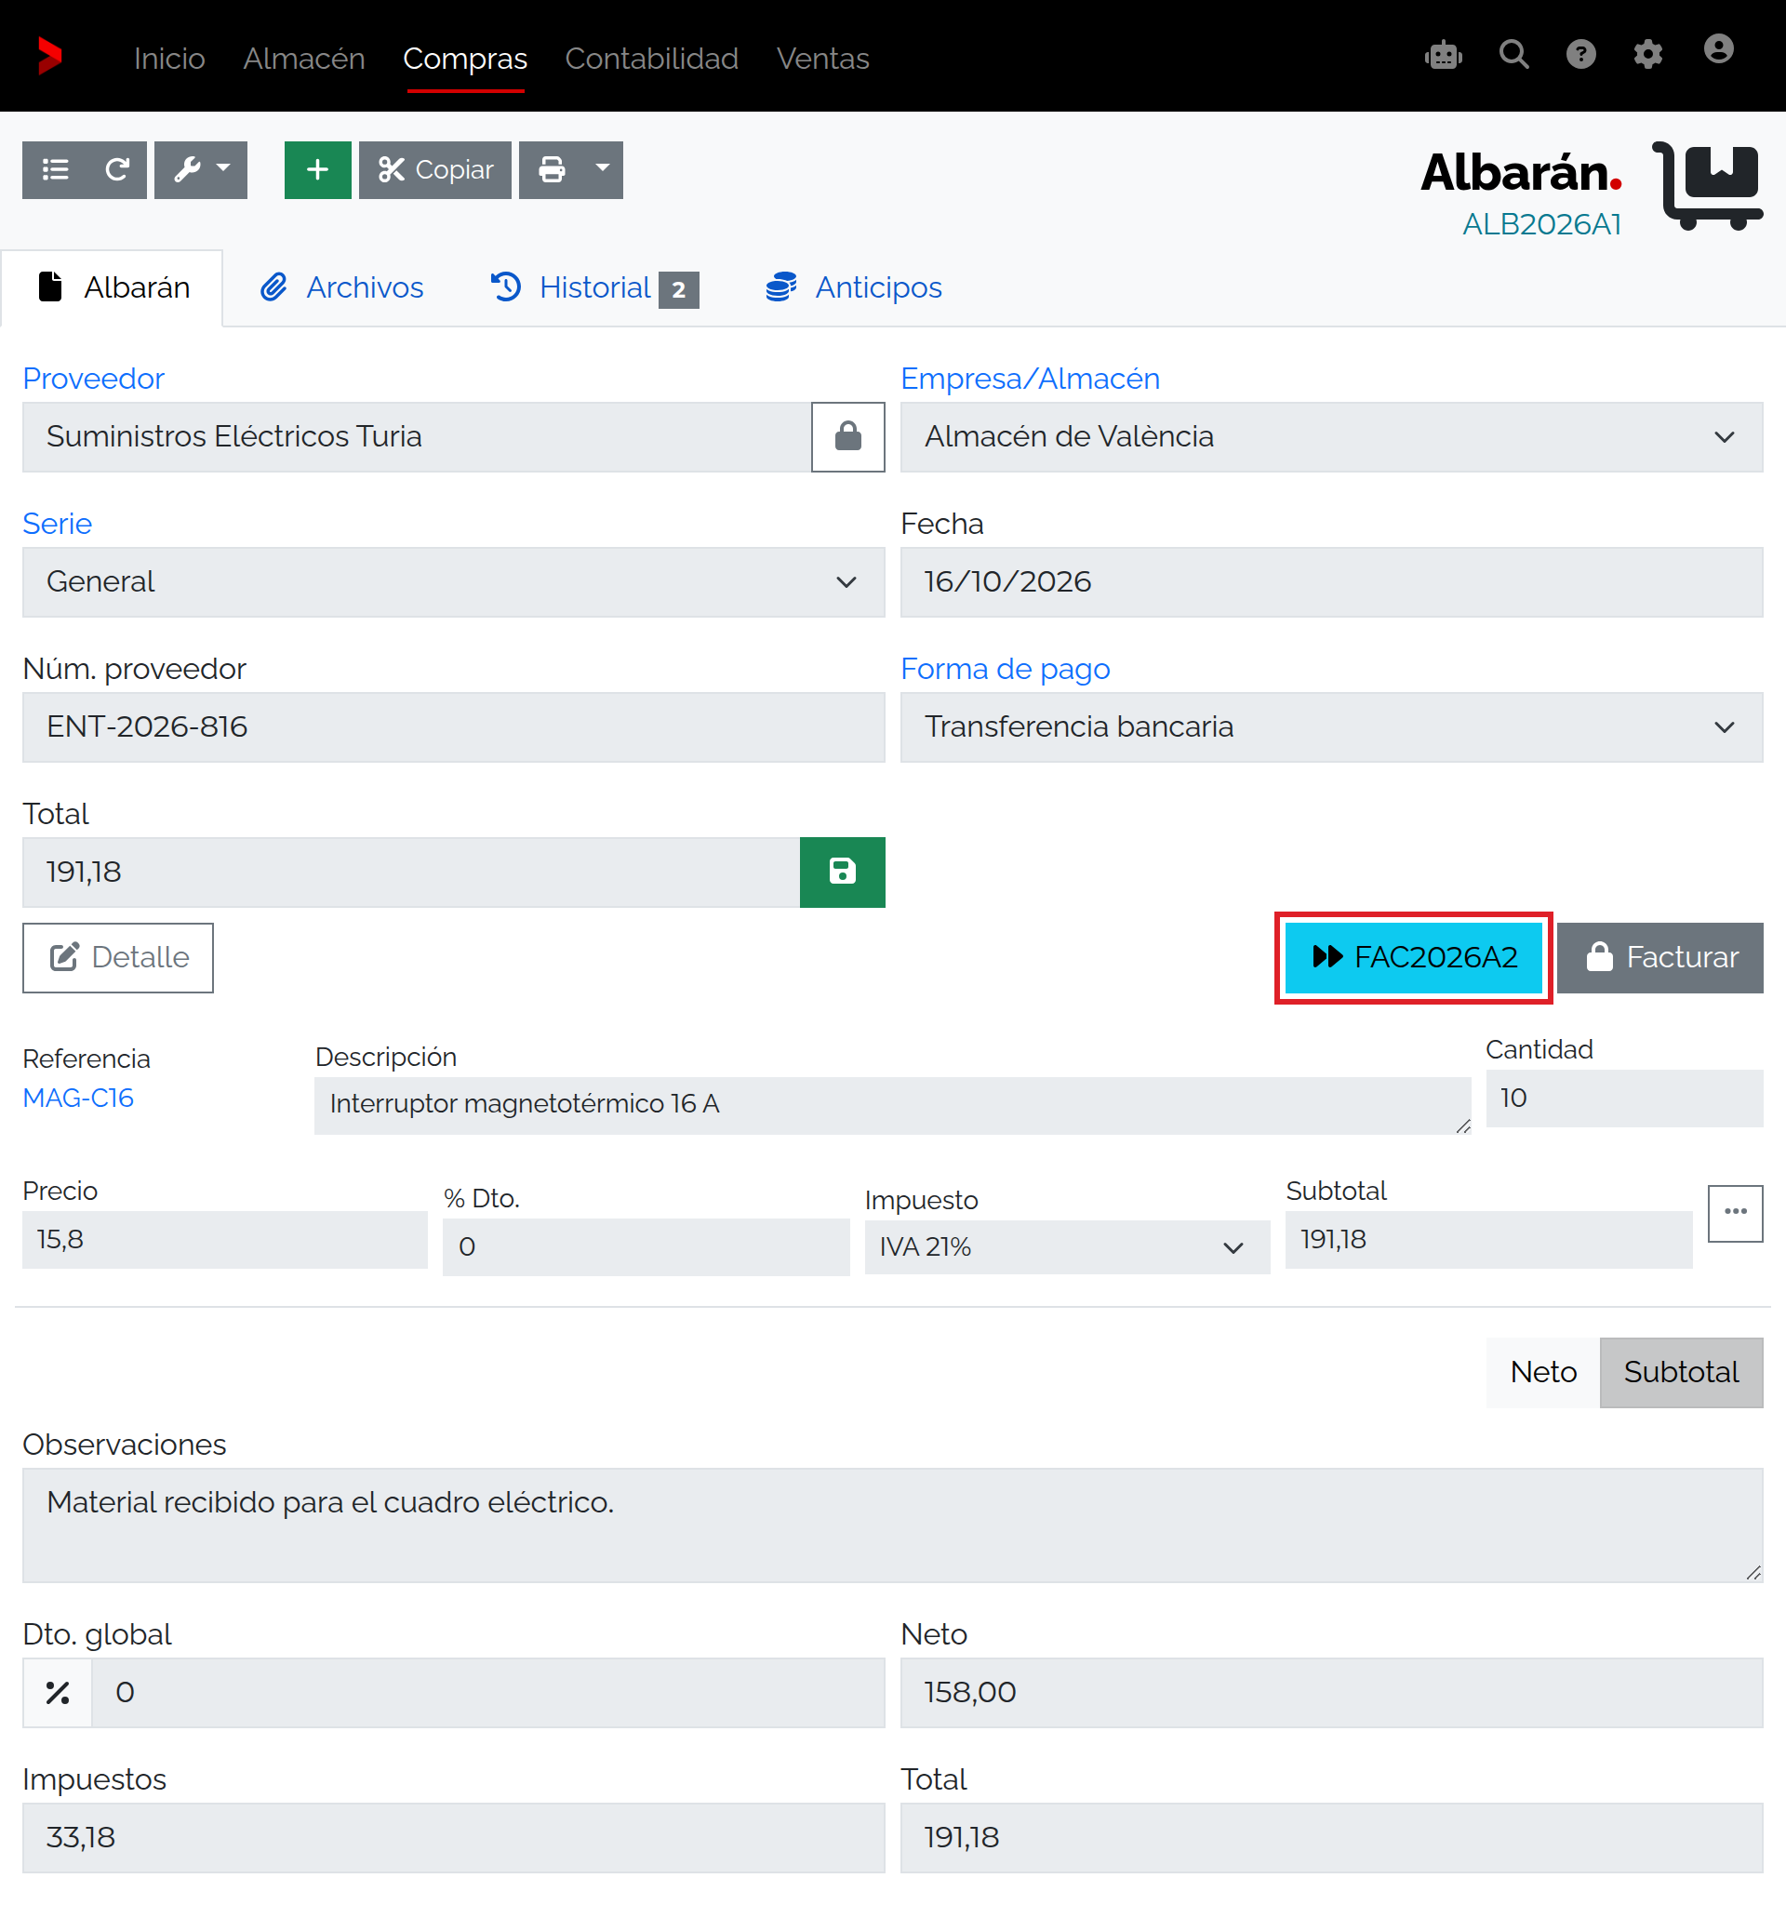Go to Inicio menu
1786x1918 pixels.
pos(170,58)
